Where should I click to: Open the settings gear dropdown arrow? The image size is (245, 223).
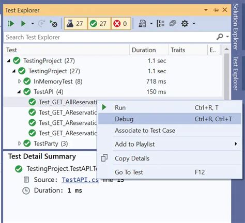(x=194, y=23)
